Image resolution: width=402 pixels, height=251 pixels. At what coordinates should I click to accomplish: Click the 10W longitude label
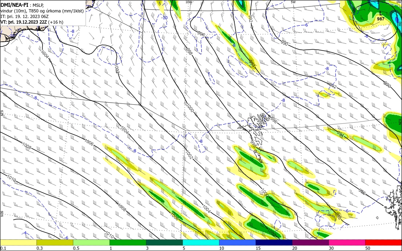[189, 2]
